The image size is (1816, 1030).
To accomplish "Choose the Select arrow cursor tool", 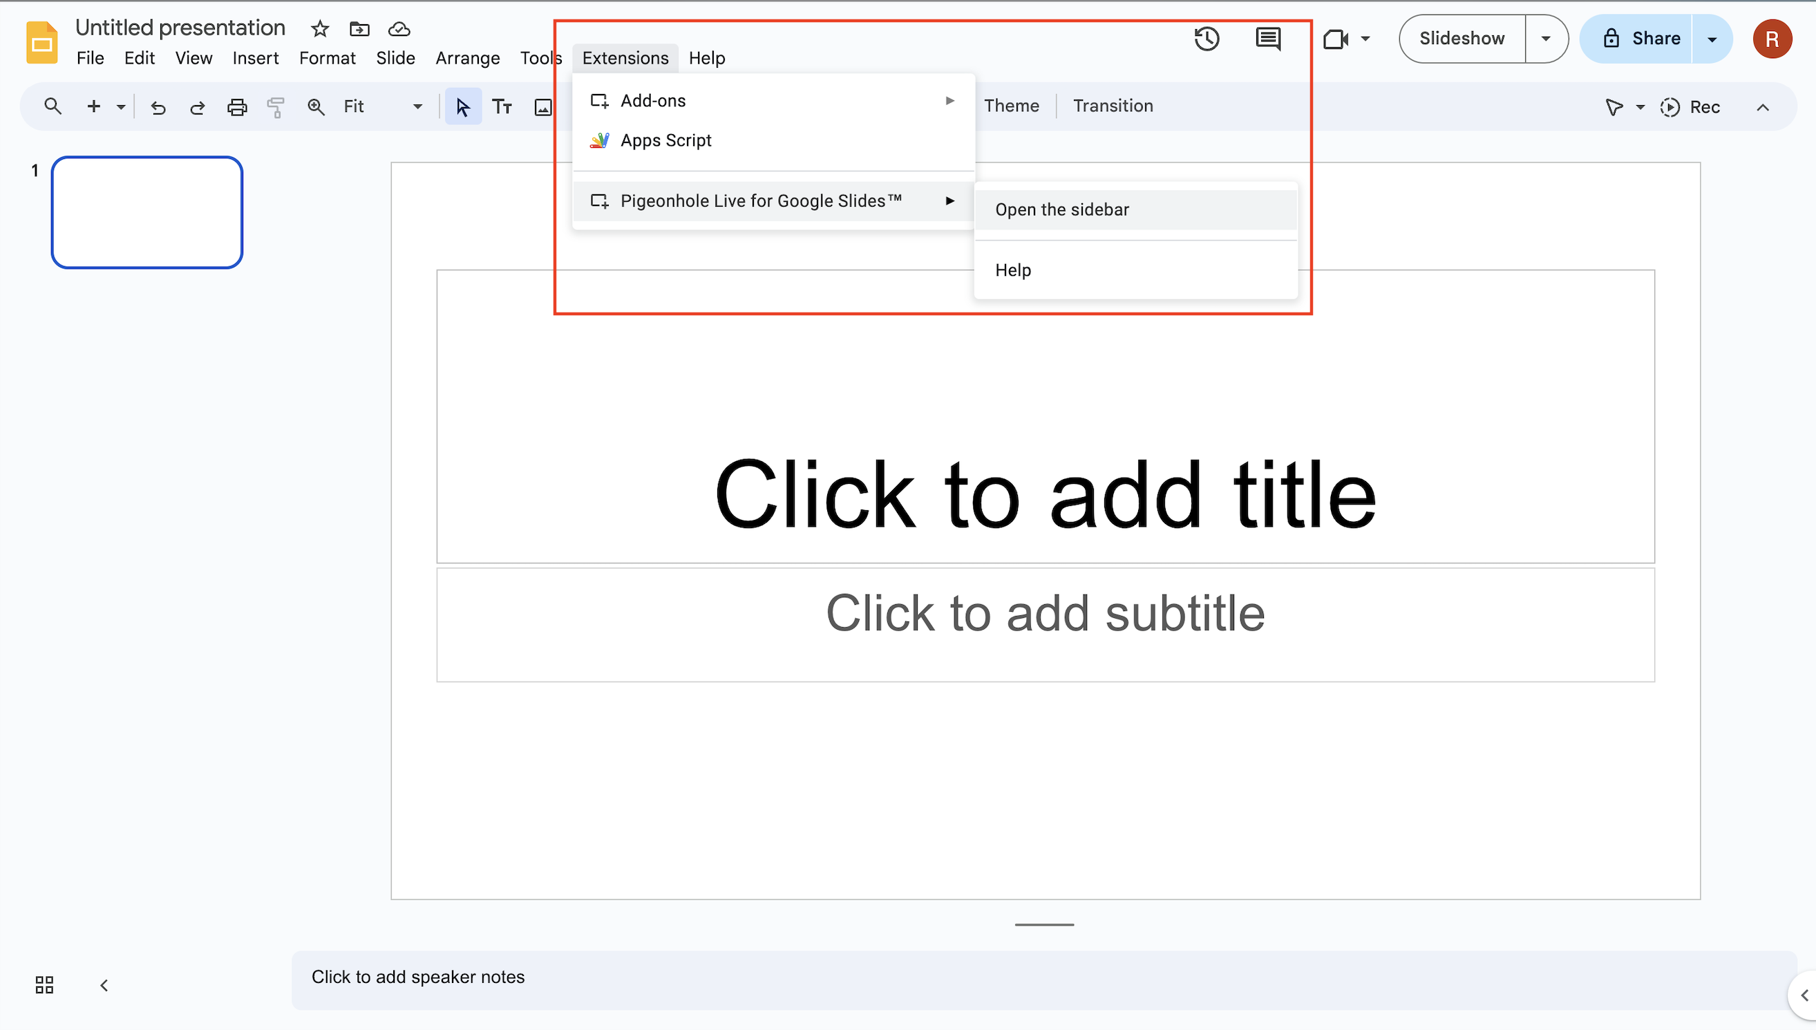I will click(463, 107).
